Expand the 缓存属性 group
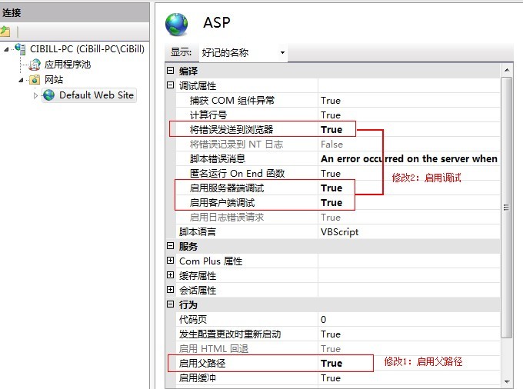The width and height of the screenshot is (523, 389). [x=170, y=276]
